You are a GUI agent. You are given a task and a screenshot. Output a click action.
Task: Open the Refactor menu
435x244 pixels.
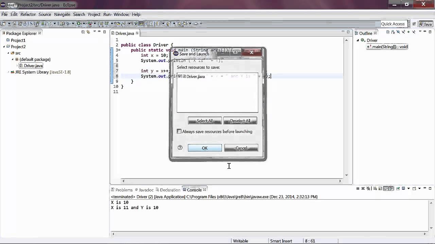click(x=28, y=14)
